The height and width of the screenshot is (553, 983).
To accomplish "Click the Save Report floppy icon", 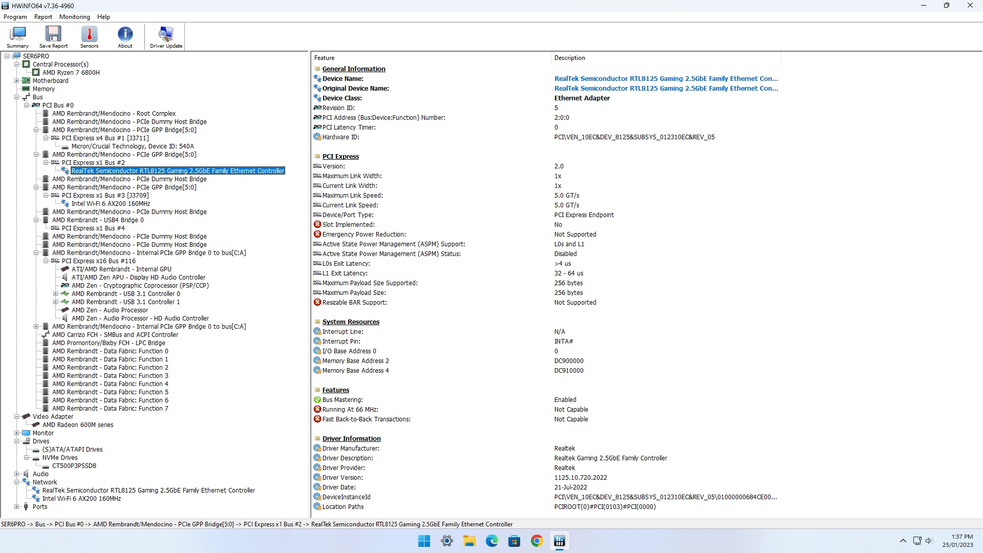I will [x=53, y=37].
